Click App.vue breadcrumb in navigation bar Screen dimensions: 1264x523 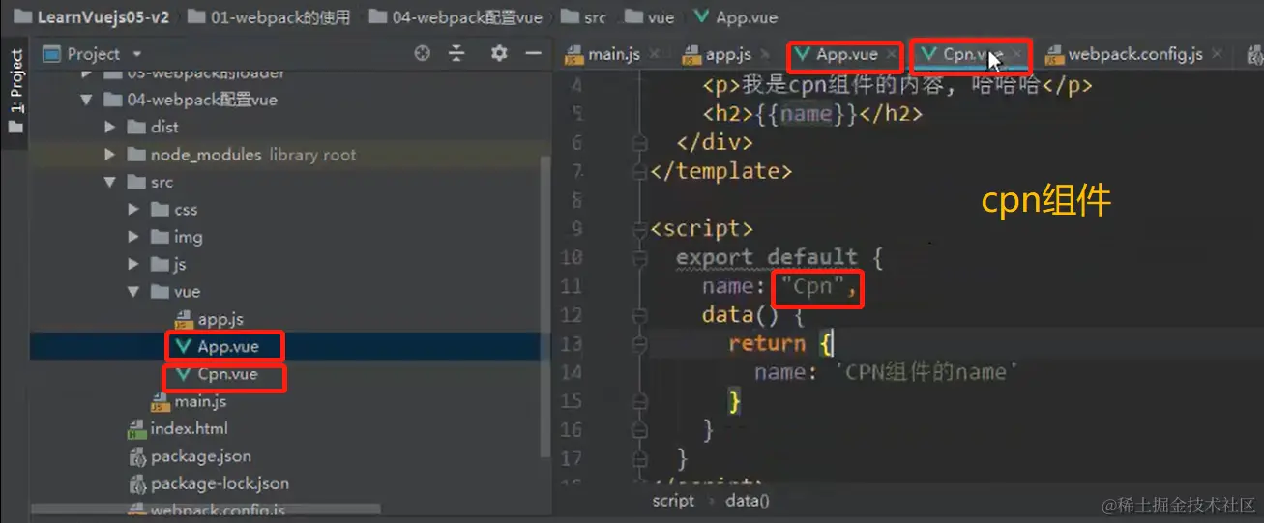pos(747,16)
